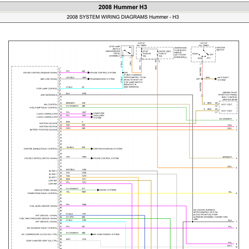Click the STARTER ENABLE RELAY CONTROL label

click(x=40, y=149)
